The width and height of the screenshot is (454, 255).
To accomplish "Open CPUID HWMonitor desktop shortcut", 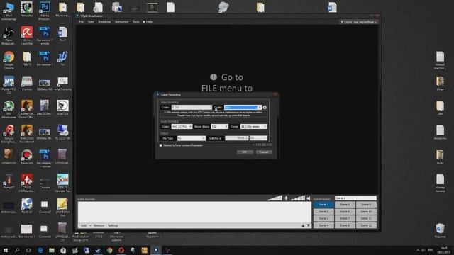I will click(27, 183).
